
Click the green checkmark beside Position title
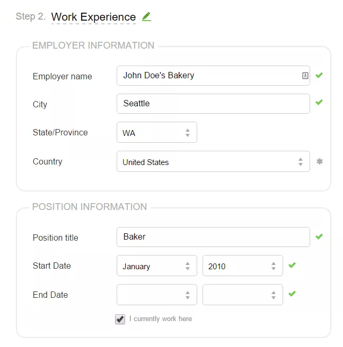pos(319,236)
